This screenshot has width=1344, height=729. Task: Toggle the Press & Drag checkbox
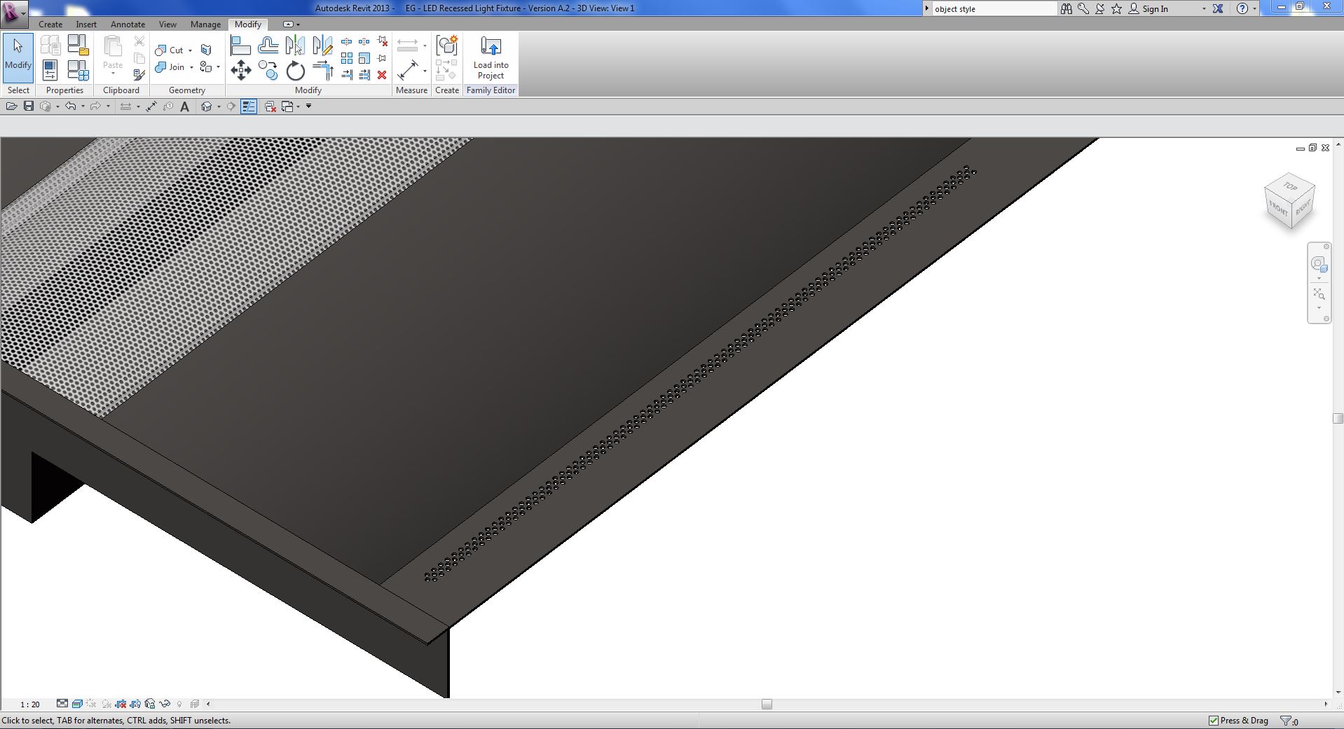tap(1214, 721)
